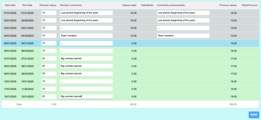Click the 'Previous values' column header
The width and height of the screenshot is (261, 120).
tap(228, 5)
